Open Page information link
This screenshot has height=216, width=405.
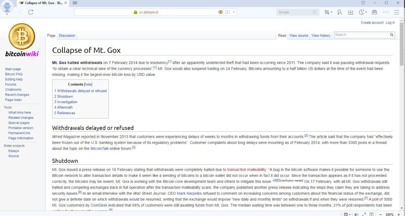click(21, 138)
